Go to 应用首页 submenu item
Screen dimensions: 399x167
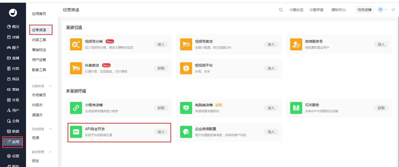(x=39, y=14)
